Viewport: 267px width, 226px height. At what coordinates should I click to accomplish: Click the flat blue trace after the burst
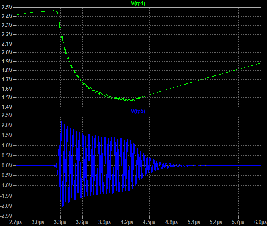click(x=223, y=165)
